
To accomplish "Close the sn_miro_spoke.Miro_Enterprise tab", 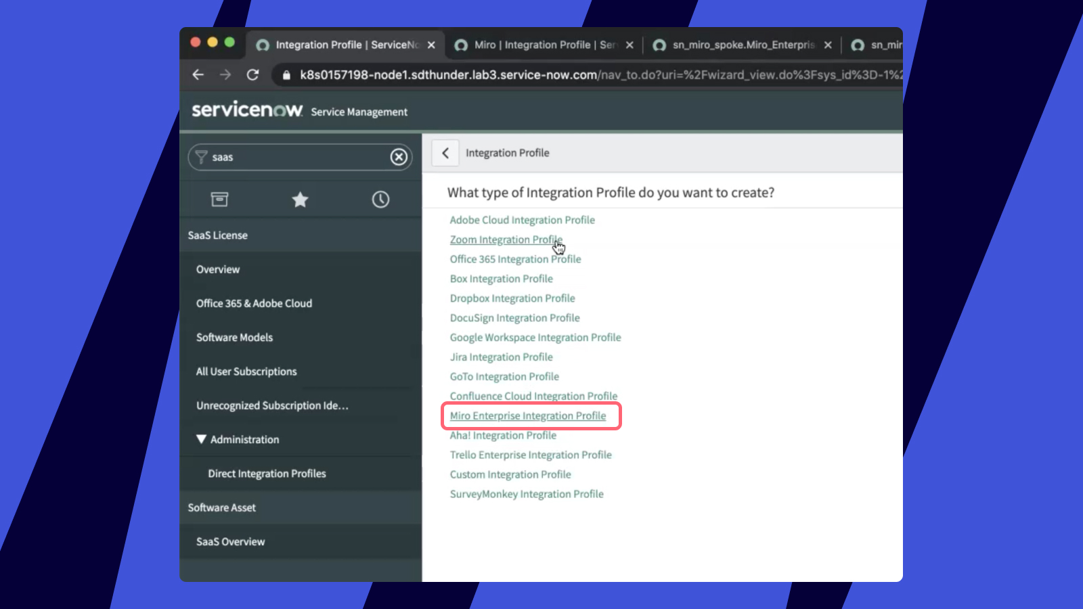I will point(828,45).
